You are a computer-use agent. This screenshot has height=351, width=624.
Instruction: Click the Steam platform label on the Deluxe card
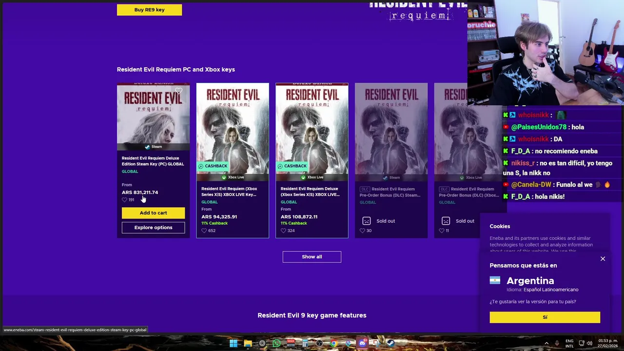coord(154,147)
